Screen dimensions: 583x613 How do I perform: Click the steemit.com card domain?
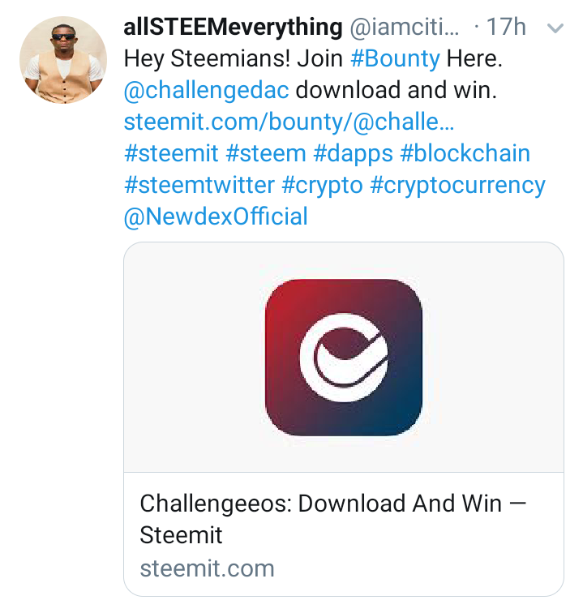pyautogui.click(x=208, y=568)
